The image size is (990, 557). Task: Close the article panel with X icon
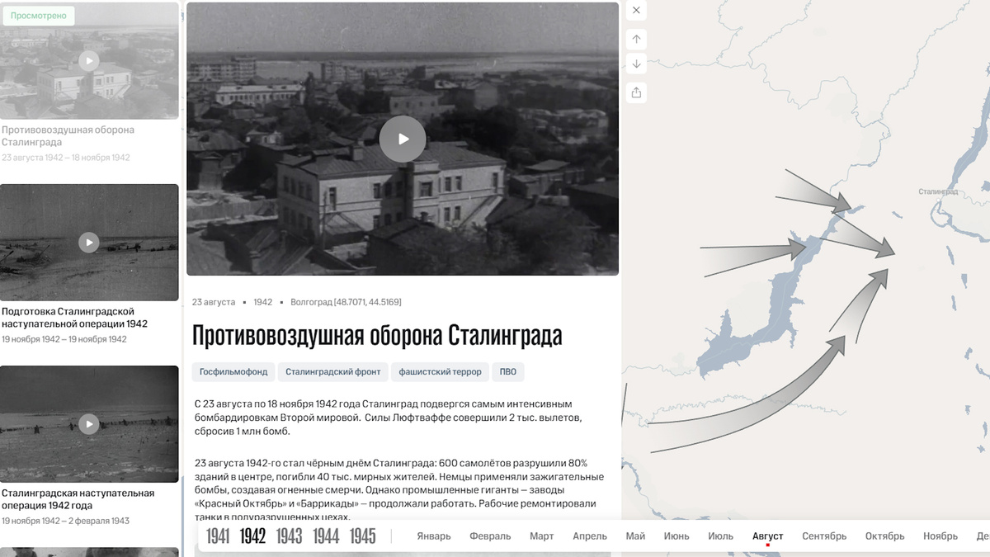pyautogui.click(x=636, y=11)
